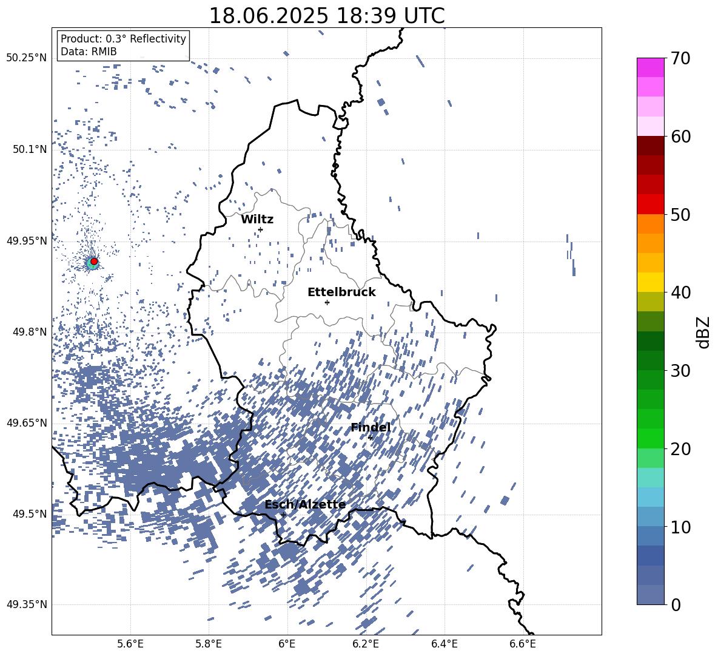Click the colorbar tick label 70

pos(681,58)
